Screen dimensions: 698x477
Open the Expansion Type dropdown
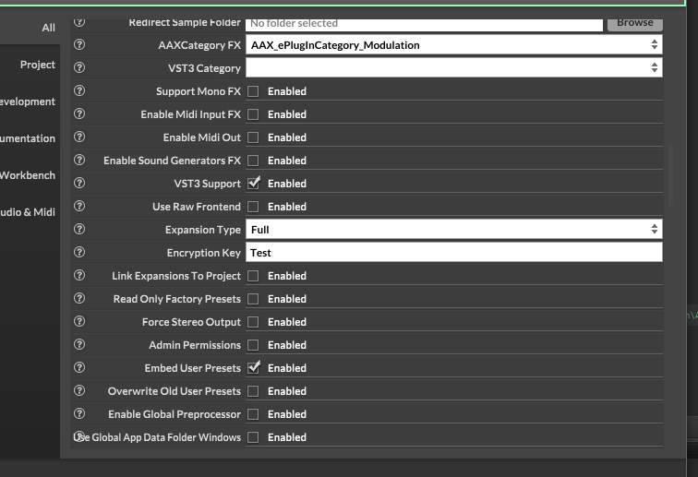tap(453, 229)
